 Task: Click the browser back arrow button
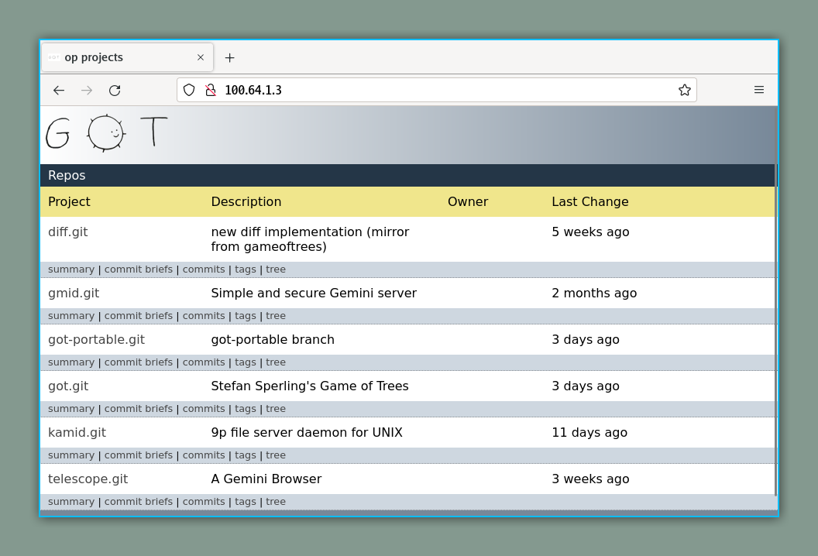click(59, 91)
